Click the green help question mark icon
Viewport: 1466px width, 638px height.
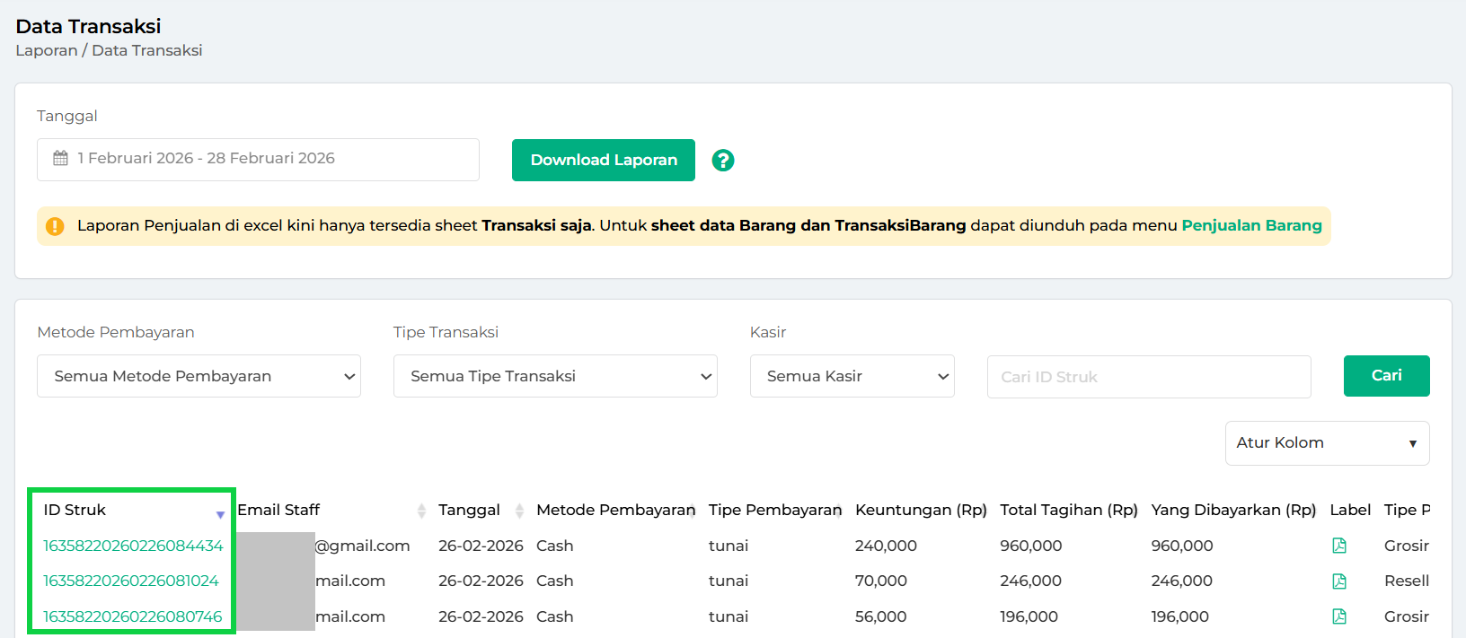tap(723, 161)
